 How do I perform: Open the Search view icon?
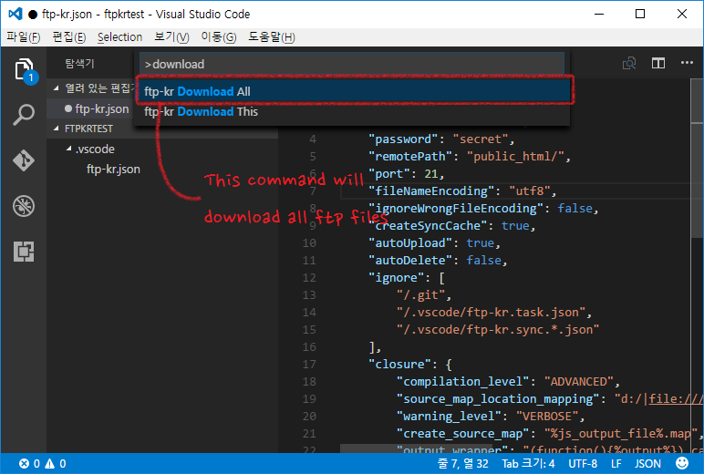click(x=24, y=115)
